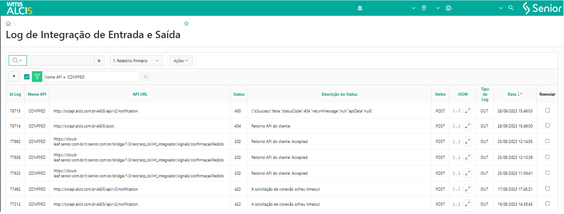
Task: Open the Ações menu
Action: coord(181,61)
